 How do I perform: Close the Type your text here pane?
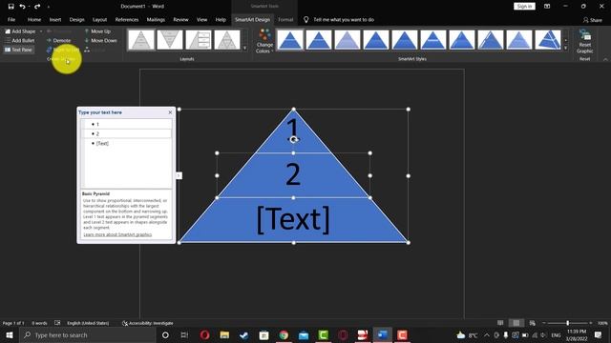[x=170, y=112]
